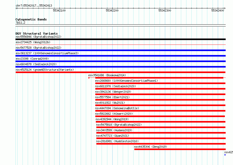Select the red nsv6011922 variant bar

[160, 105]
